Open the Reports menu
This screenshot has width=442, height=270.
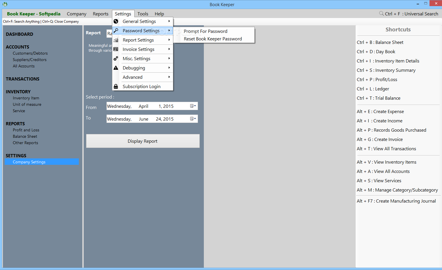click(x=101, y=14)
